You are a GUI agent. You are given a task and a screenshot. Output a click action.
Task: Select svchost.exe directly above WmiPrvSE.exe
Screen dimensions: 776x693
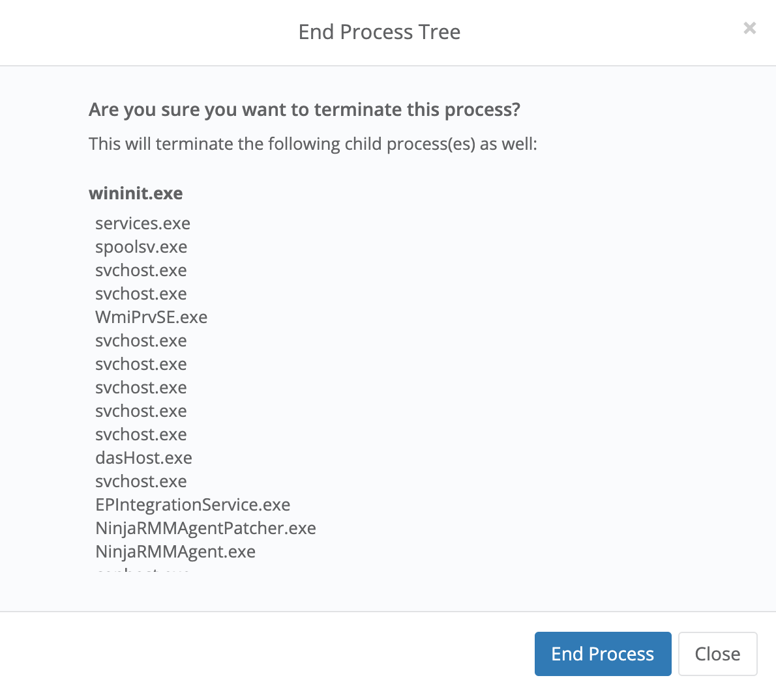coord(141,294)
